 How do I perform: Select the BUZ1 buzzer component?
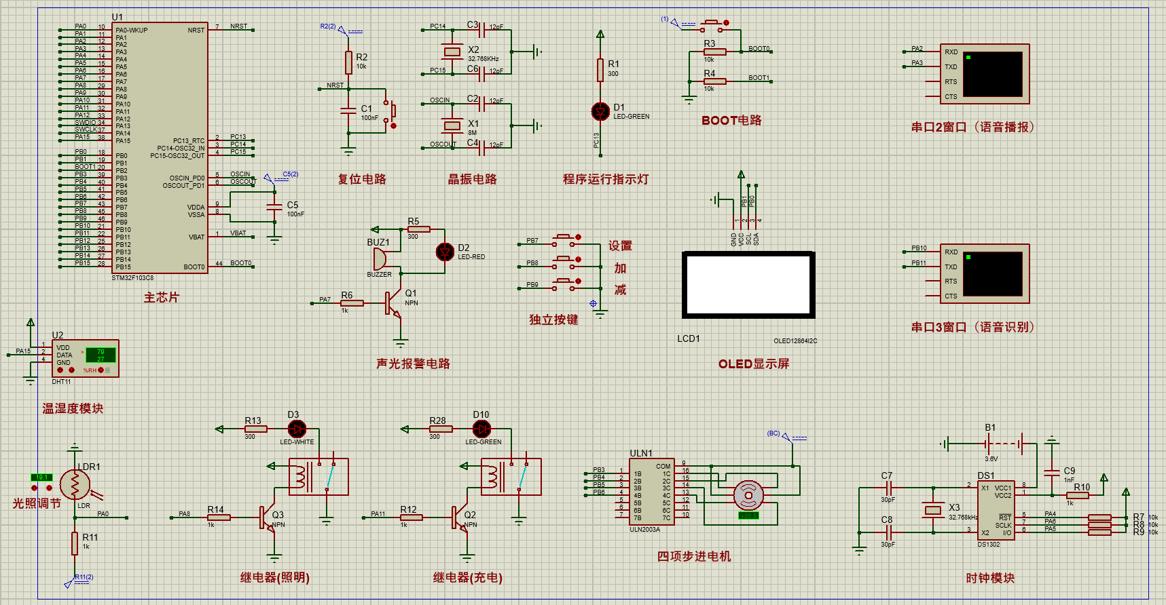[380, 258]
